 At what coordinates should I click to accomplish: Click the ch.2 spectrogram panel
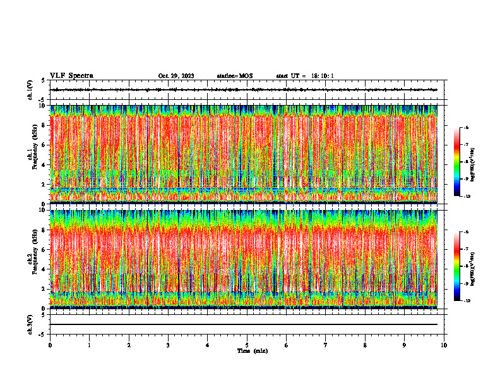(244, 259)
